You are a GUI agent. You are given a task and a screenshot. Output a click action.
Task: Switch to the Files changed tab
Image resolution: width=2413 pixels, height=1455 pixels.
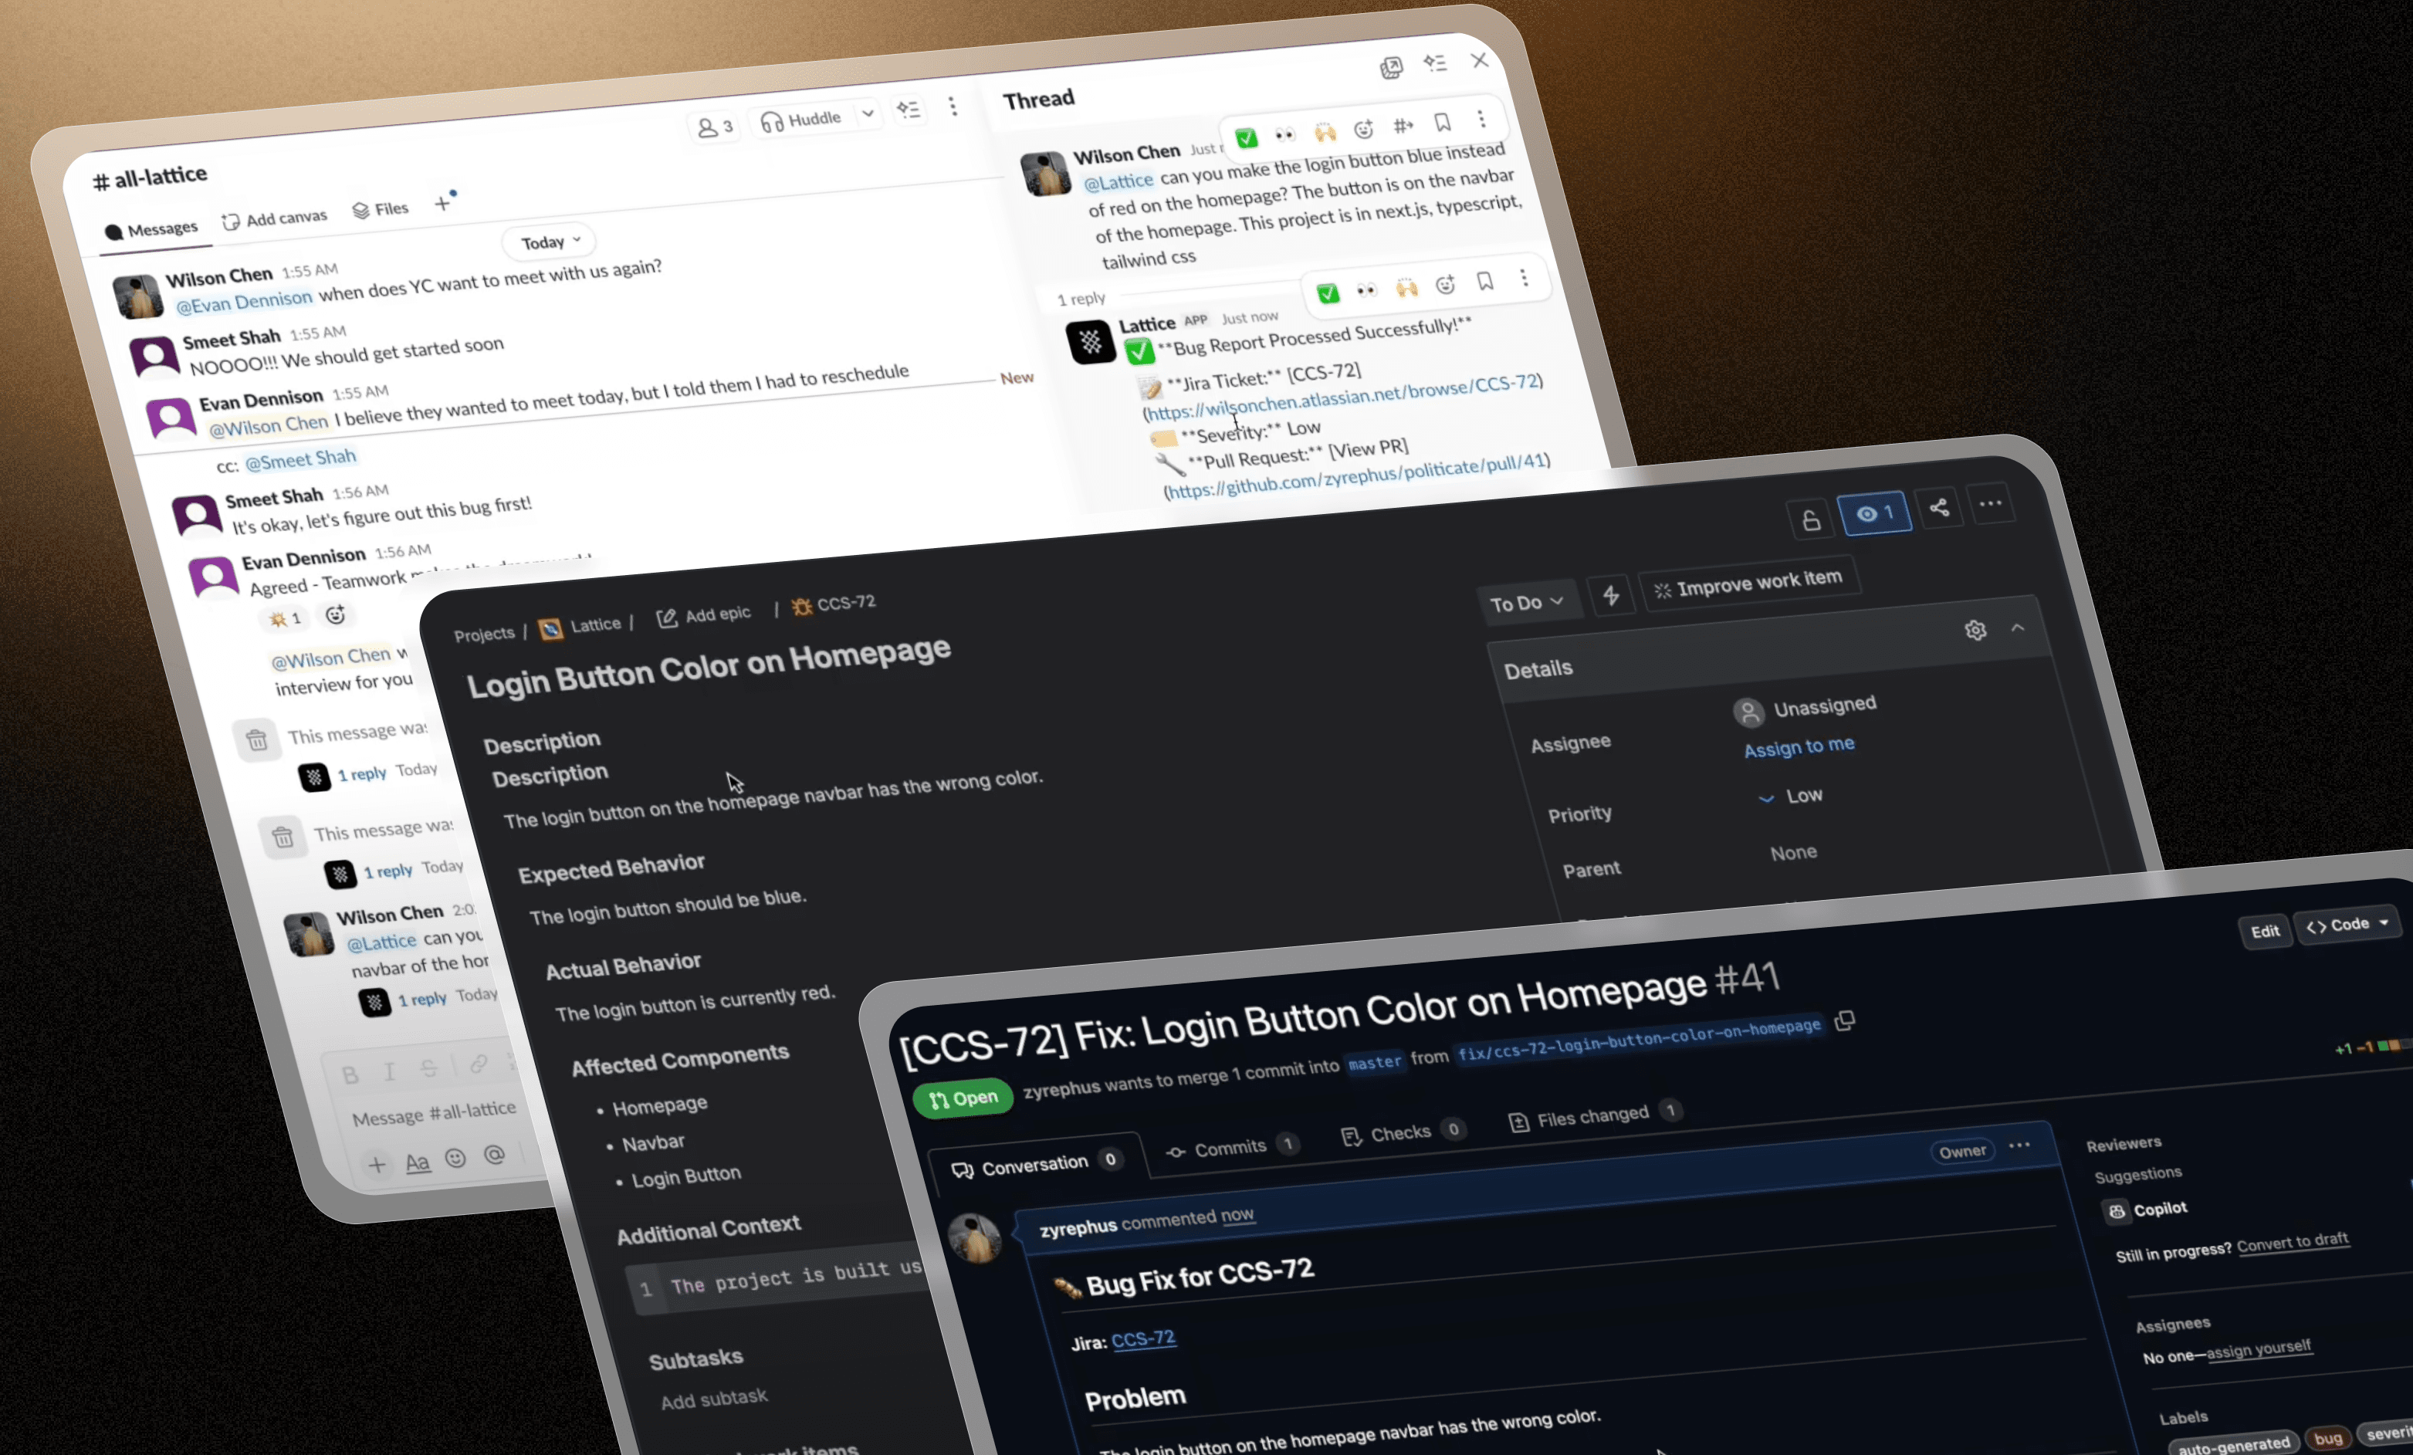pyautogui.click(x=1592, y=1117)
